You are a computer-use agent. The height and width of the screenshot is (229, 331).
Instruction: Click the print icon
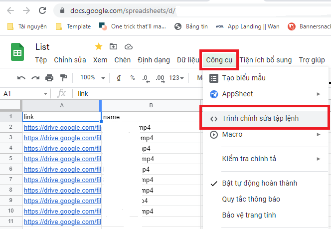[x=49, y=78]
